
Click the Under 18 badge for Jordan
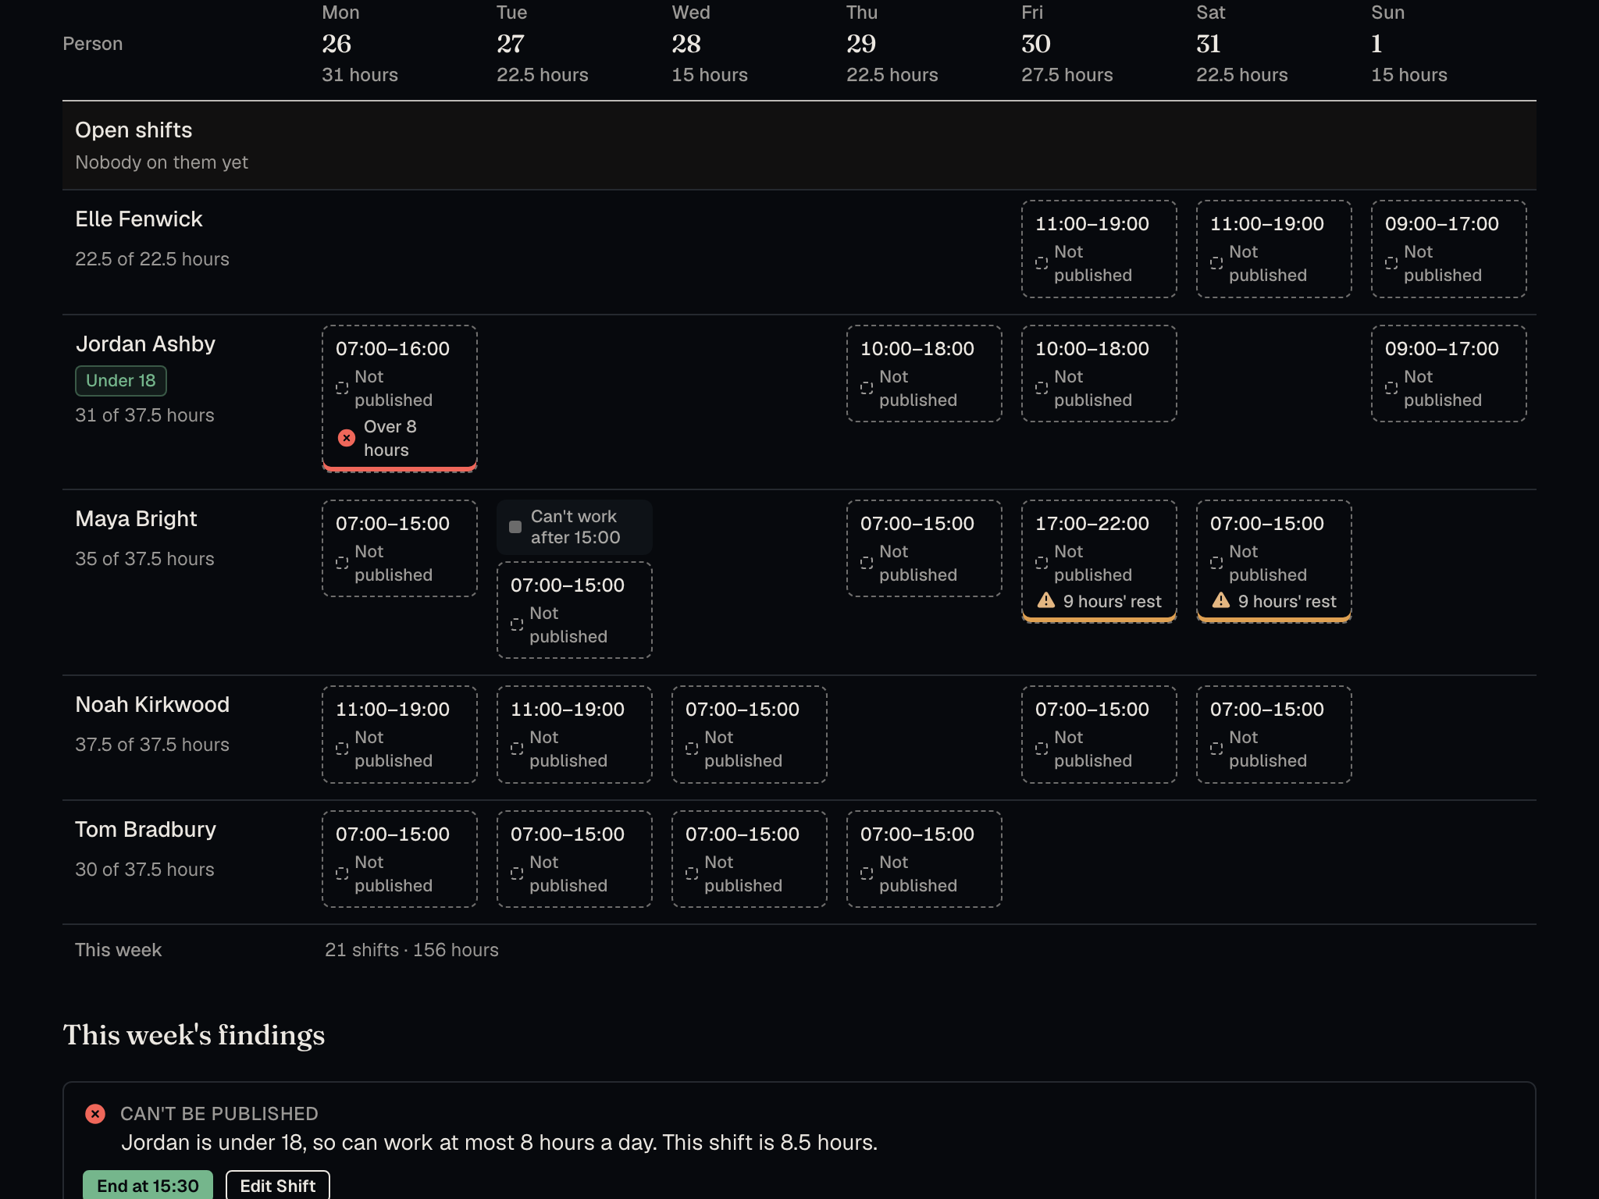(121, 381)
